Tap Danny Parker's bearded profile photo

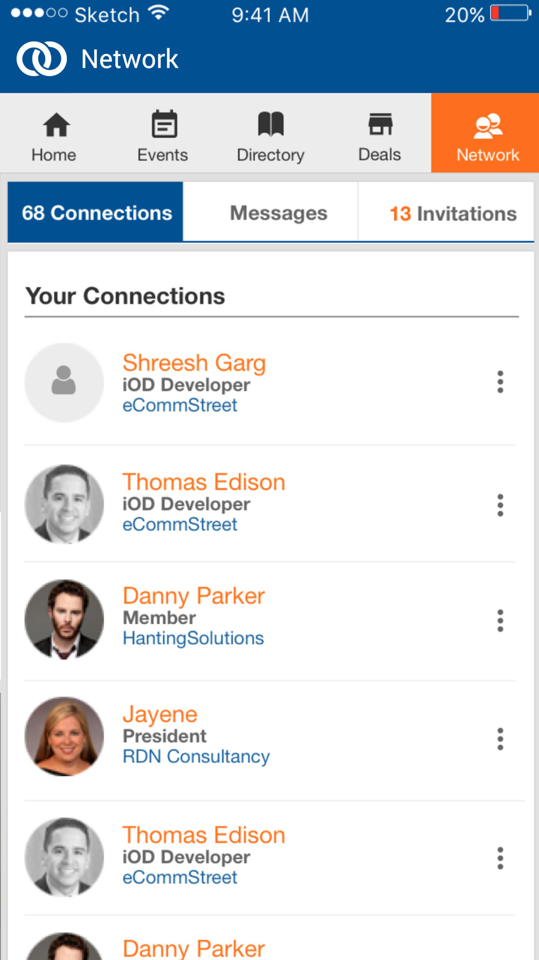click(x=64, y=619)
